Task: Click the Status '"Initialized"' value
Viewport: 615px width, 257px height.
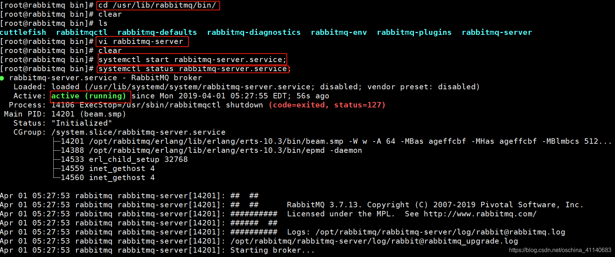Action: point(82,123)
